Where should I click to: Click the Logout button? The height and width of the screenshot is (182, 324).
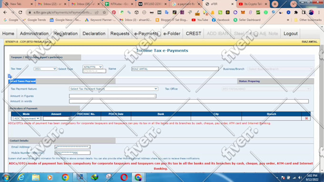[x=291, y=34]
